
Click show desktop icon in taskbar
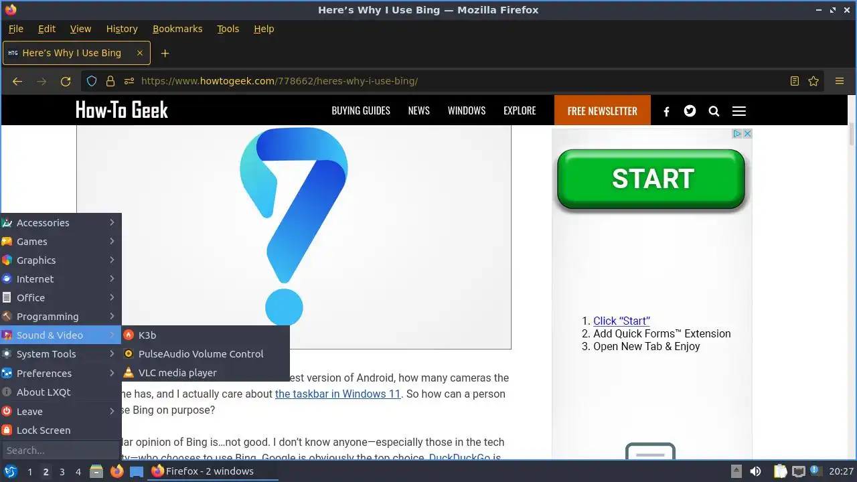click(x=137, y=471)
